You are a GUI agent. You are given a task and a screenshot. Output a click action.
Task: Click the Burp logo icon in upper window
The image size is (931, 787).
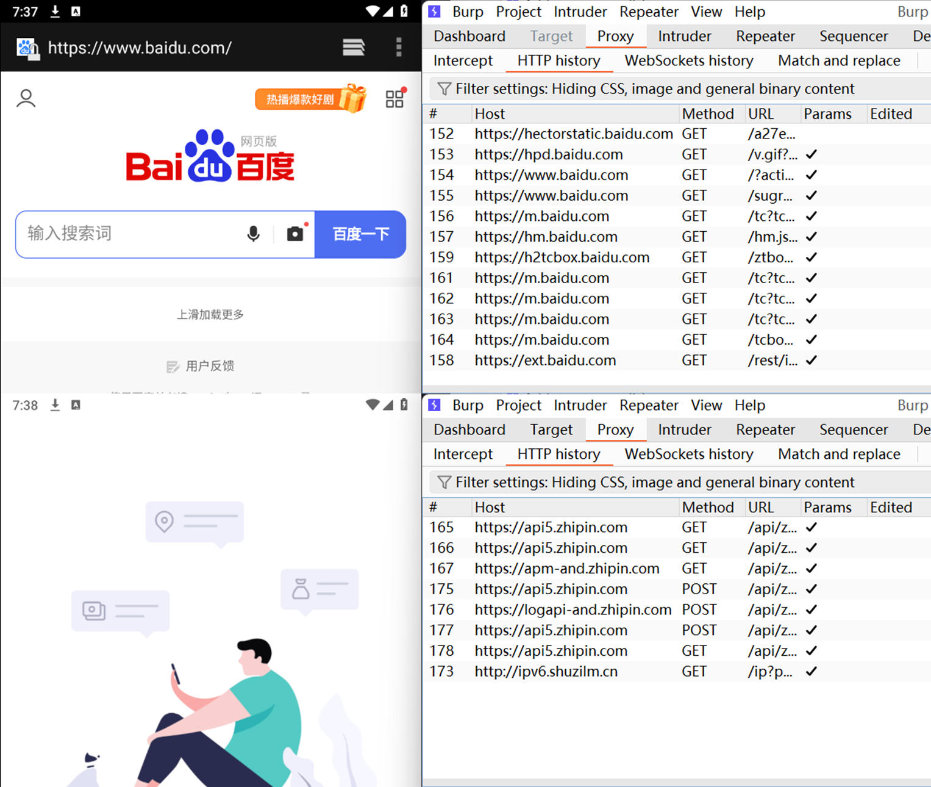(435, 12)
